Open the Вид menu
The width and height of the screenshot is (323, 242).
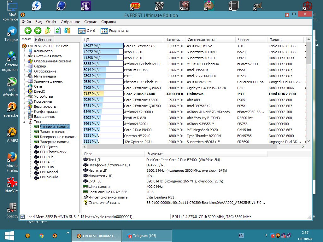38,22
